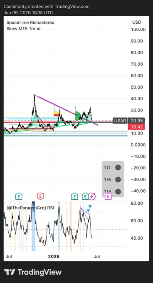Select the SpaceTime Remastered indicator label
The image size is (153, 283).
coord(30,22)
